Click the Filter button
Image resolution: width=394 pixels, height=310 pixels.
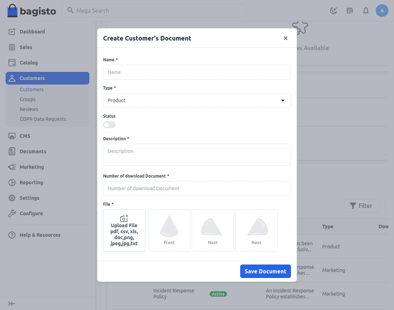[362, 206]
